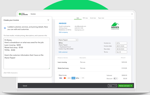Viewport: 150px width, 95px height.
Task: Click the Amount column header
Action: pyautogui.click(x=123, y=58)
